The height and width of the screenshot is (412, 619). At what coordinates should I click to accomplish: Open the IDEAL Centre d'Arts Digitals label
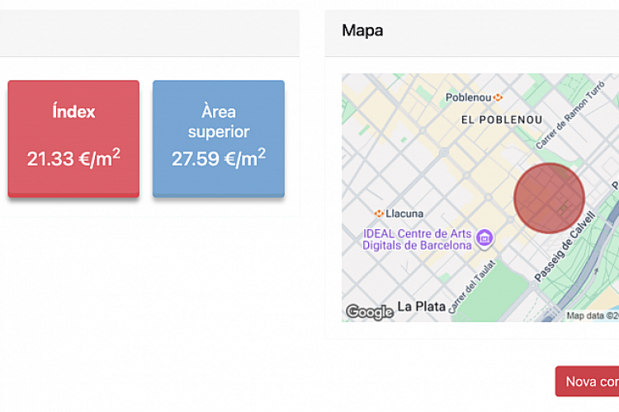[418, 239]
